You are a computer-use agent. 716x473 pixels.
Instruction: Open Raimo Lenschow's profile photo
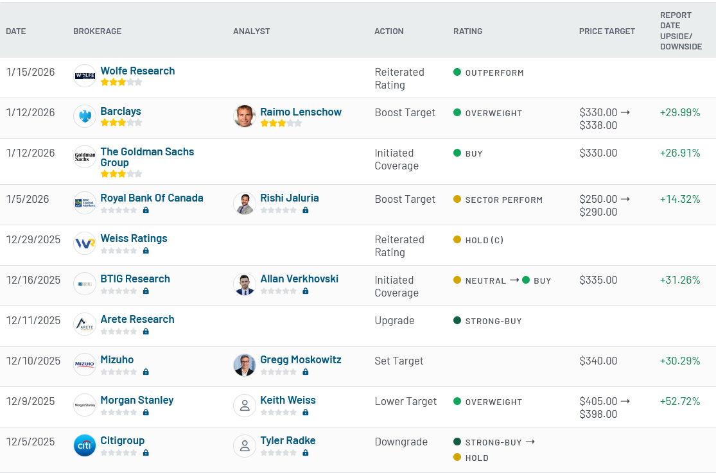244,116
